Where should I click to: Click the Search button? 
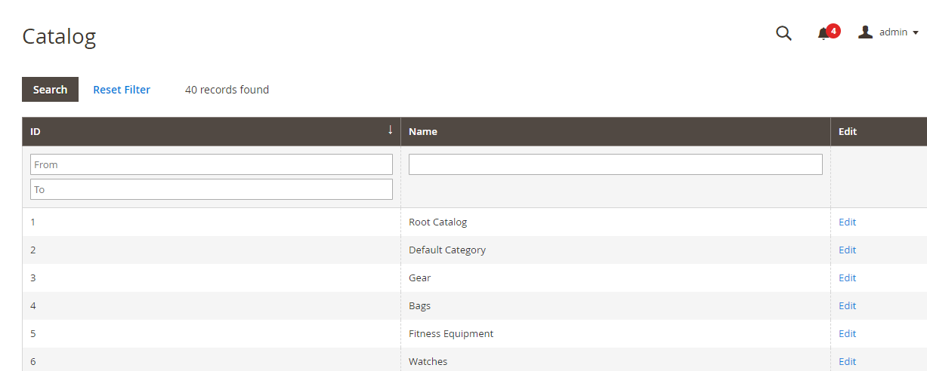[50, 89]
